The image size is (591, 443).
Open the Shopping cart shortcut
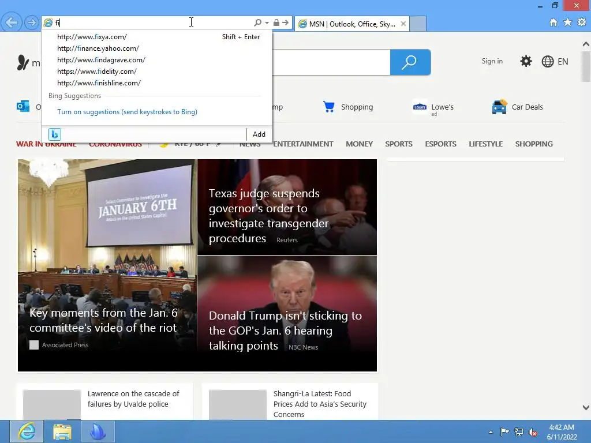[348, 107]
